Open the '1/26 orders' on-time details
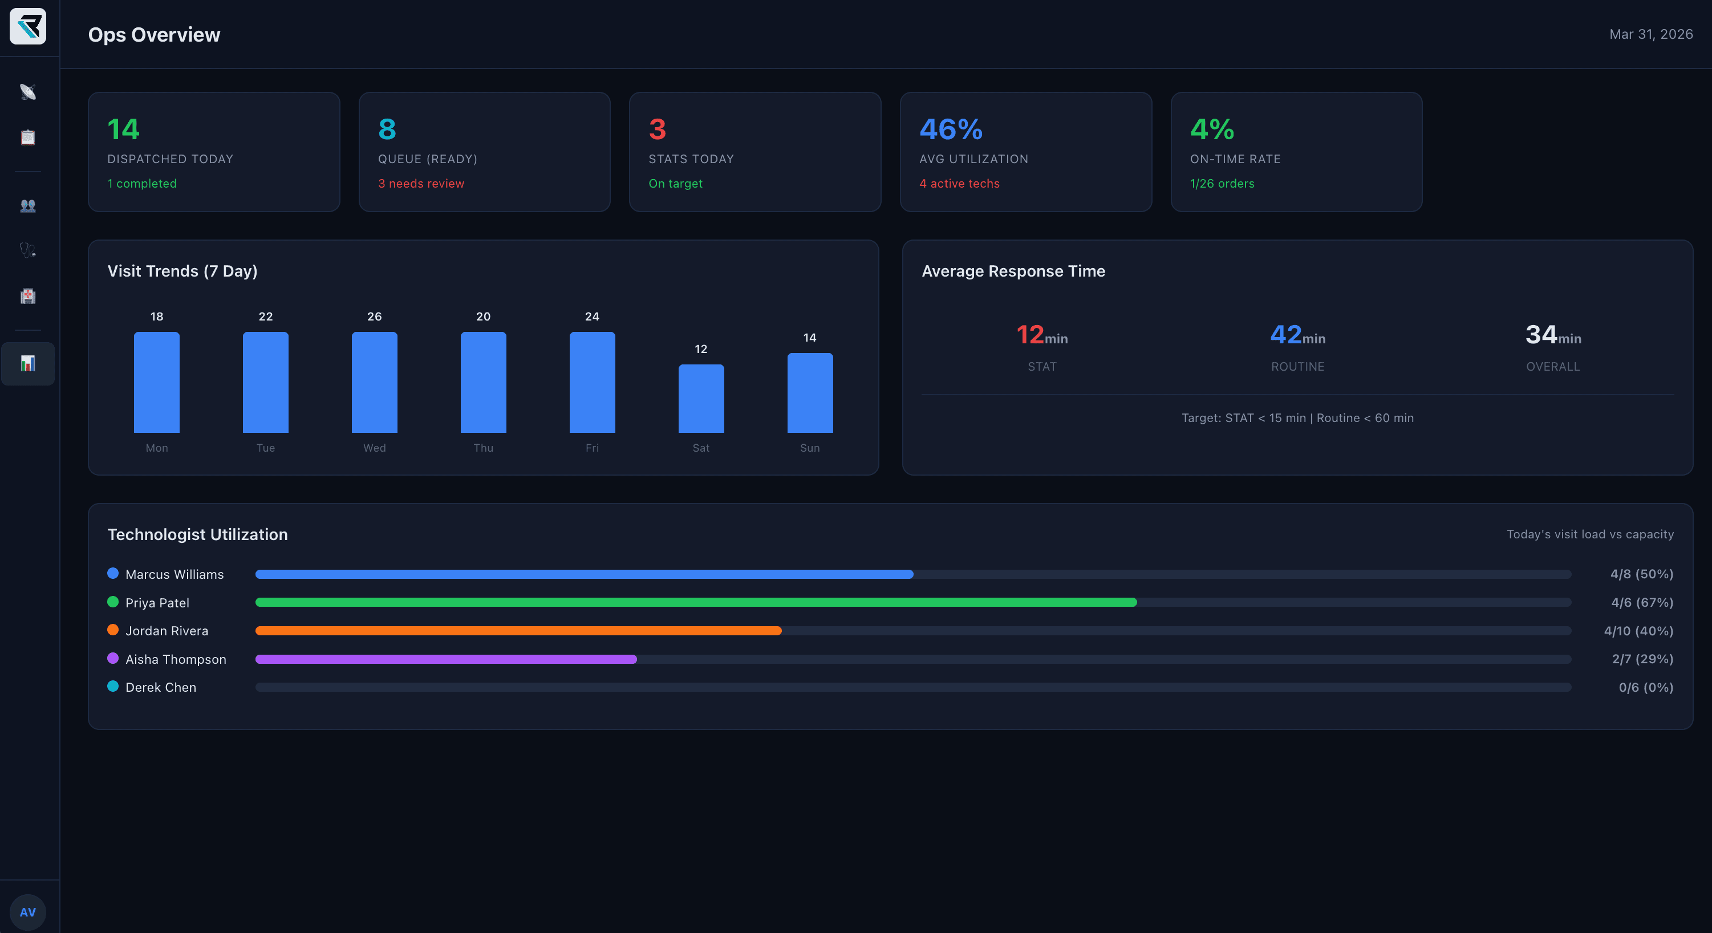The image size is (1712, 933). (1222, 184)
